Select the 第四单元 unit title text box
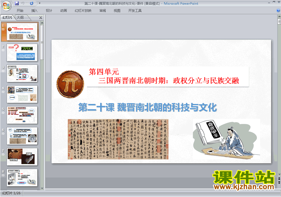 (168, 77)
